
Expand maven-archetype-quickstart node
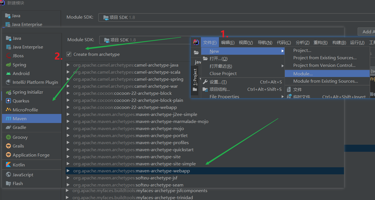point(68,150)
